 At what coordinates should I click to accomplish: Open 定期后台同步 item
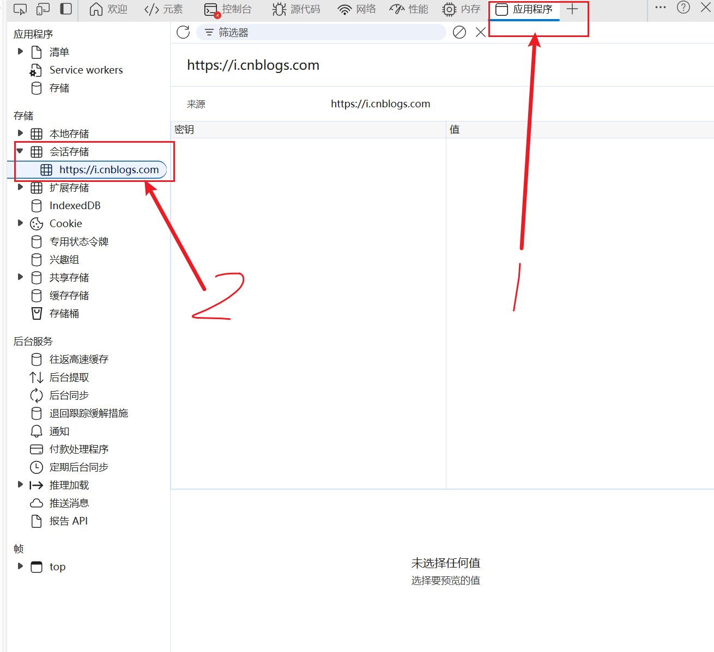pos(79,467)
